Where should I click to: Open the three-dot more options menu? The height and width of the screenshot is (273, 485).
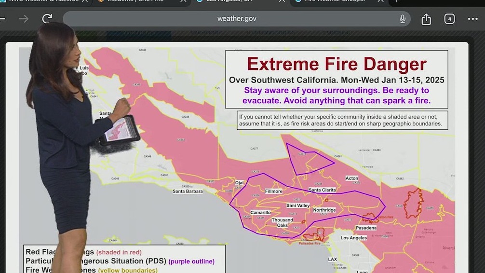472,19
